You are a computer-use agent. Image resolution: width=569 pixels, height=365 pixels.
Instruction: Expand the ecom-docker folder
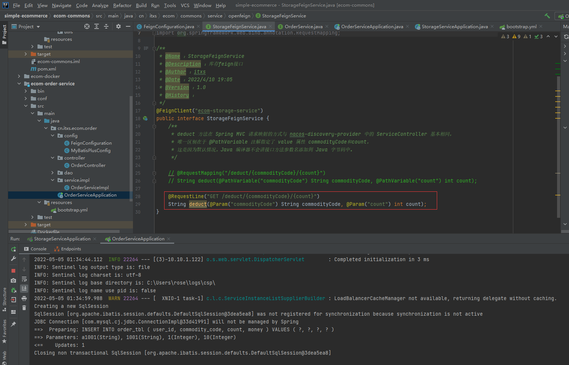click(x=19, y=76)
